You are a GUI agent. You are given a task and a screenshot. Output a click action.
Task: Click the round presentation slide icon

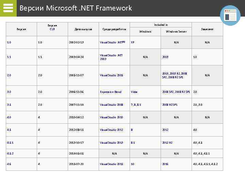pos(230,15)
